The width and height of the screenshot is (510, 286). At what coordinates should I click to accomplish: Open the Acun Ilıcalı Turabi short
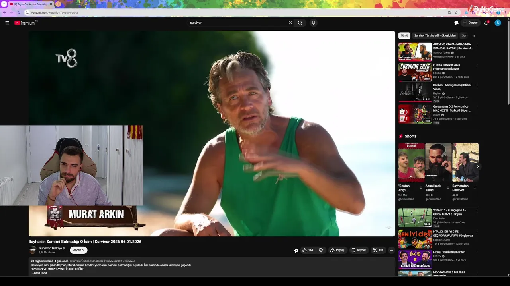point(438,162)
